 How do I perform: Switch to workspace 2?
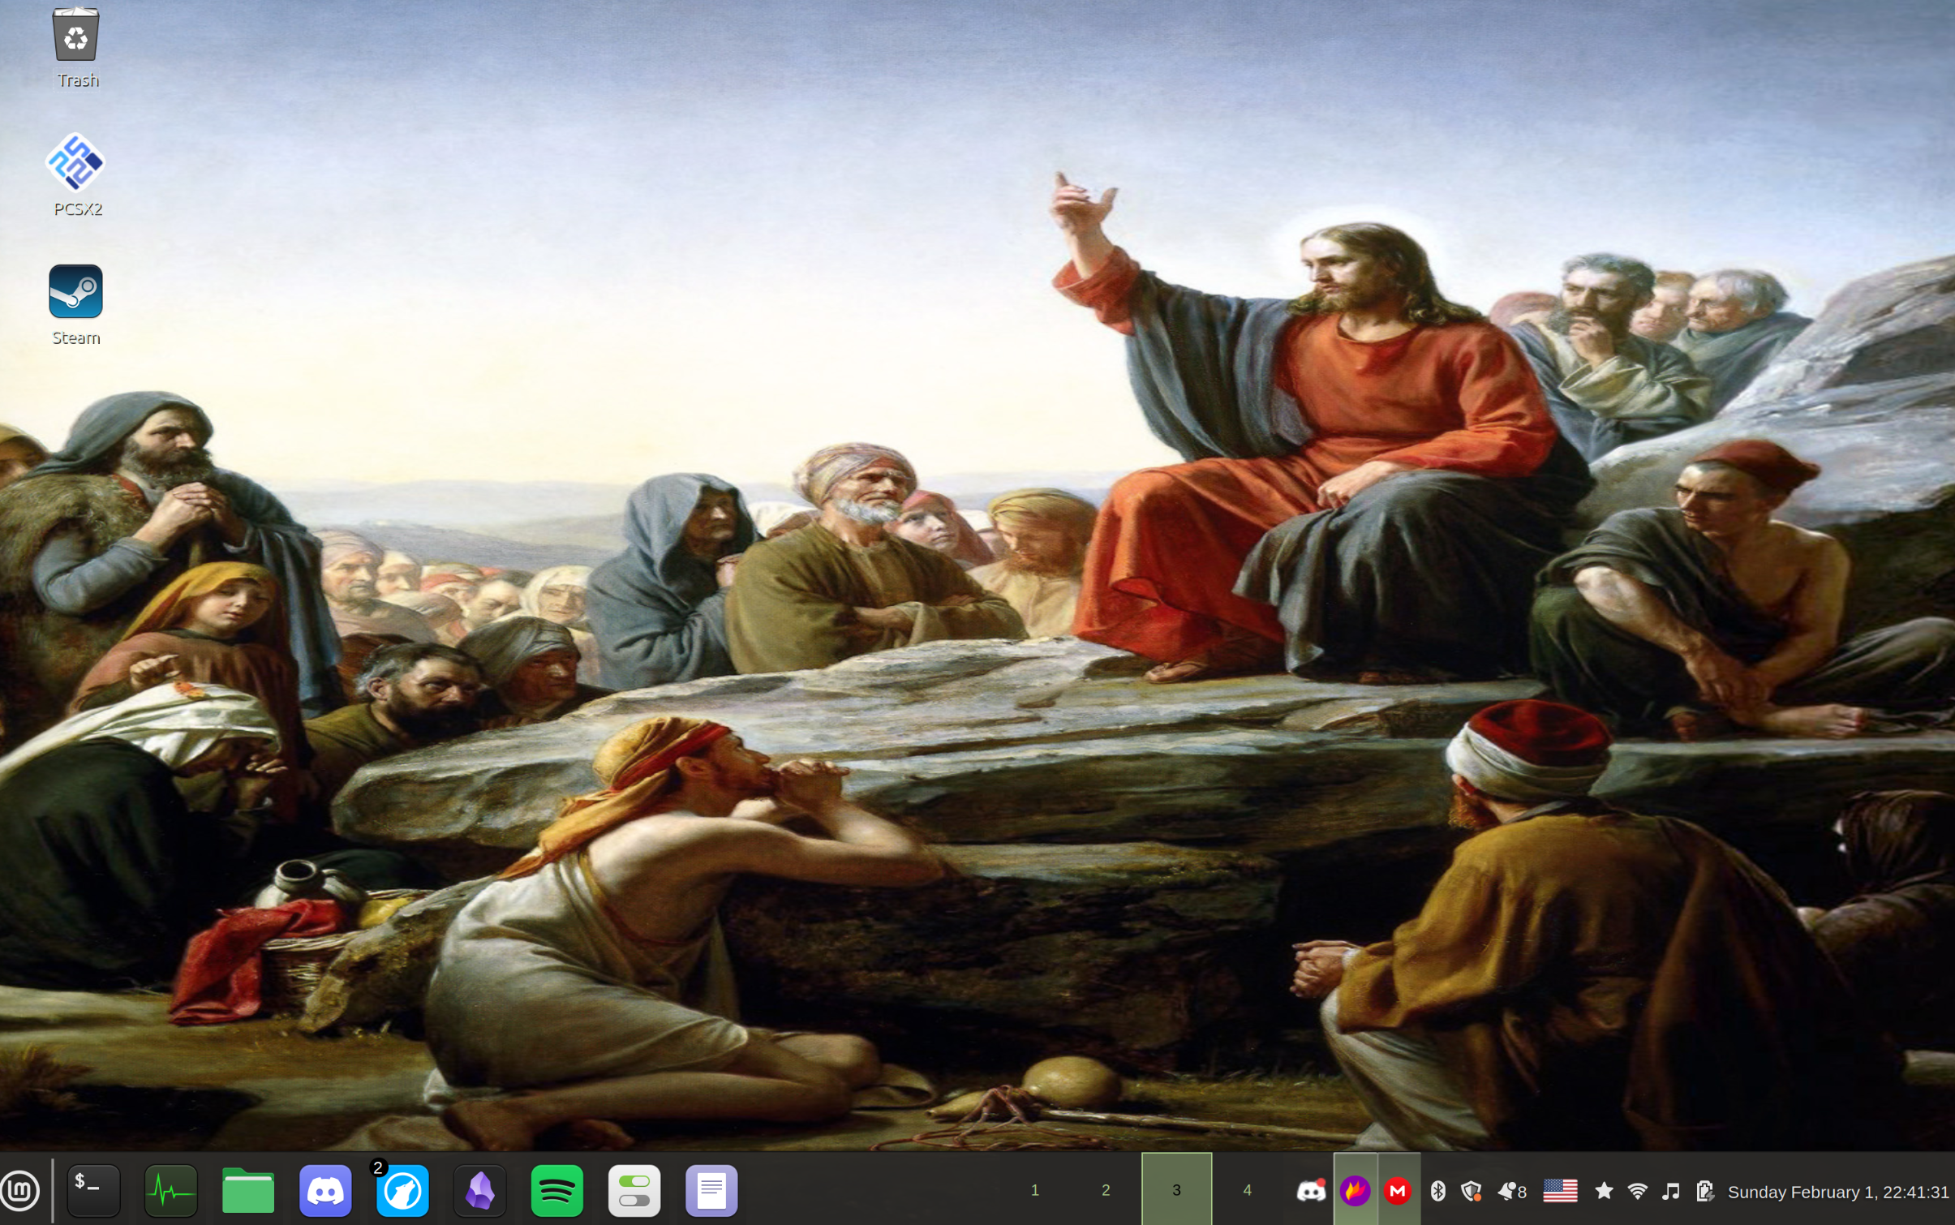[1105, 1190]
